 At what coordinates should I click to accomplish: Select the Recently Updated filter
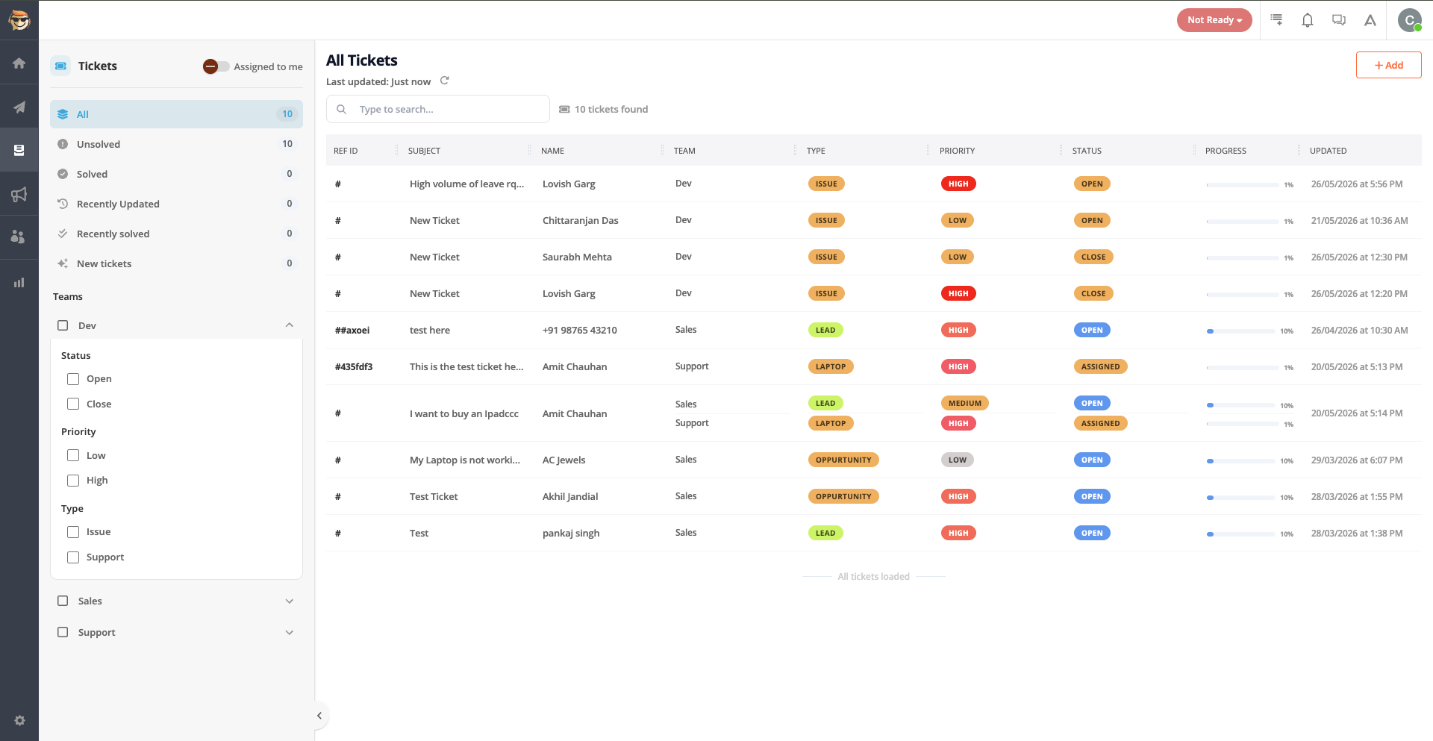(176, 204)
